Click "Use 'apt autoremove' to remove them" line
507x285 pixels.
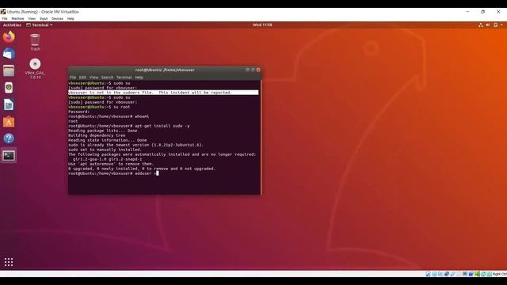(111, 164)
